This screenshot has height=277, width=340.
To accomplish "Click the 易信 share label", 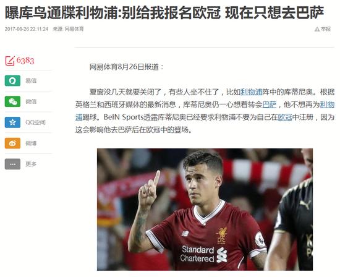I will click(31, 81).
